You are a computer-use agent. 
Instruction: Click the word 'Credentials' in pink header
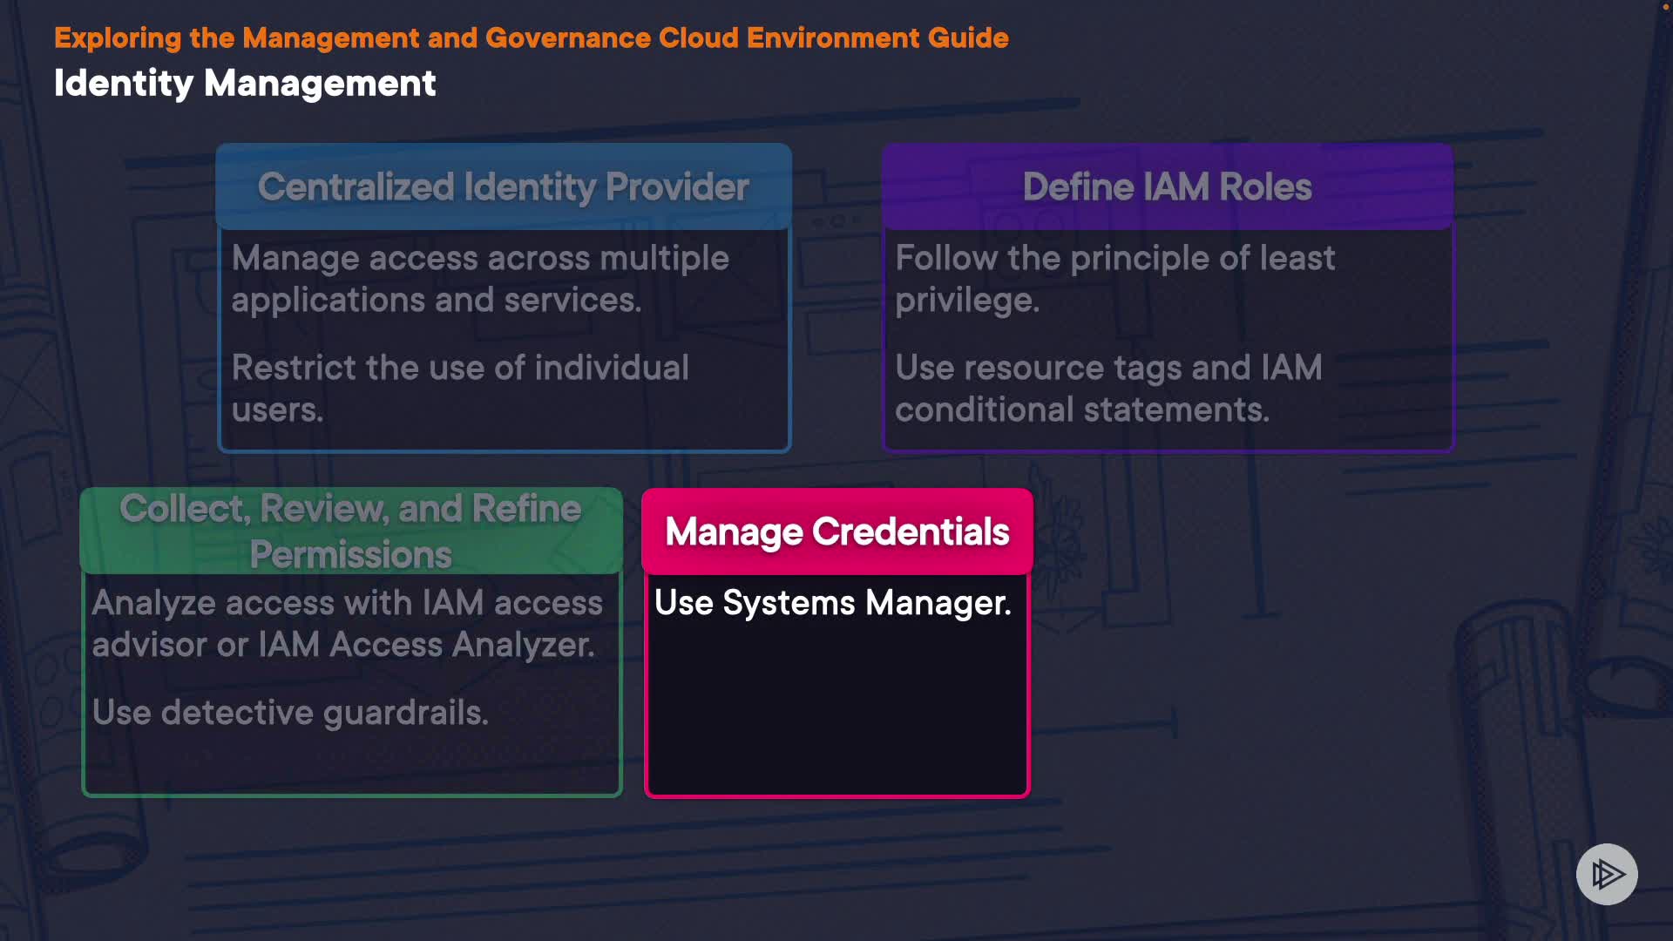click(x=911, y=531)
